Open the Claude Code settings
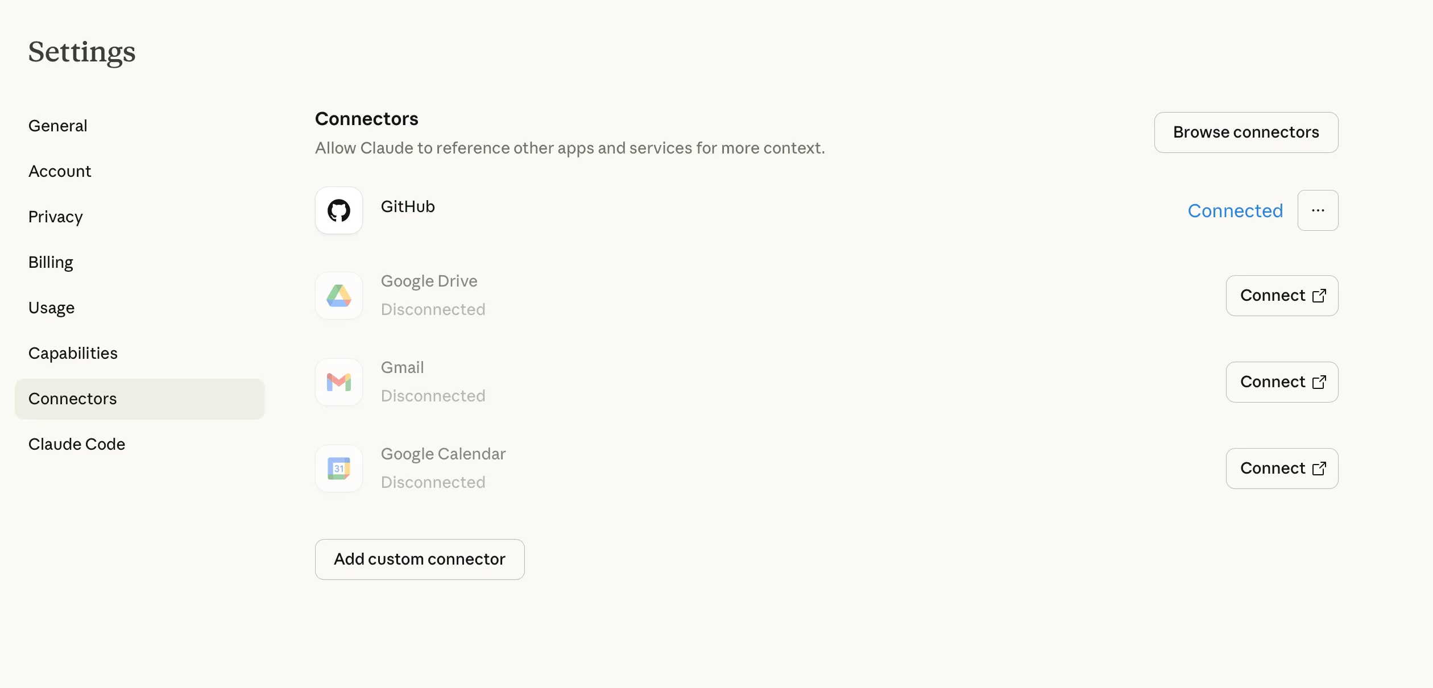 77,444
